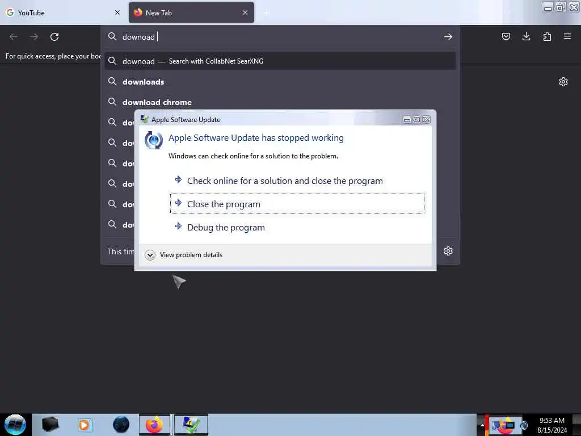Viewport: 581px width, 436px height.
Task: Show hidden system tray icons arrow
Action: coord(482,425)
